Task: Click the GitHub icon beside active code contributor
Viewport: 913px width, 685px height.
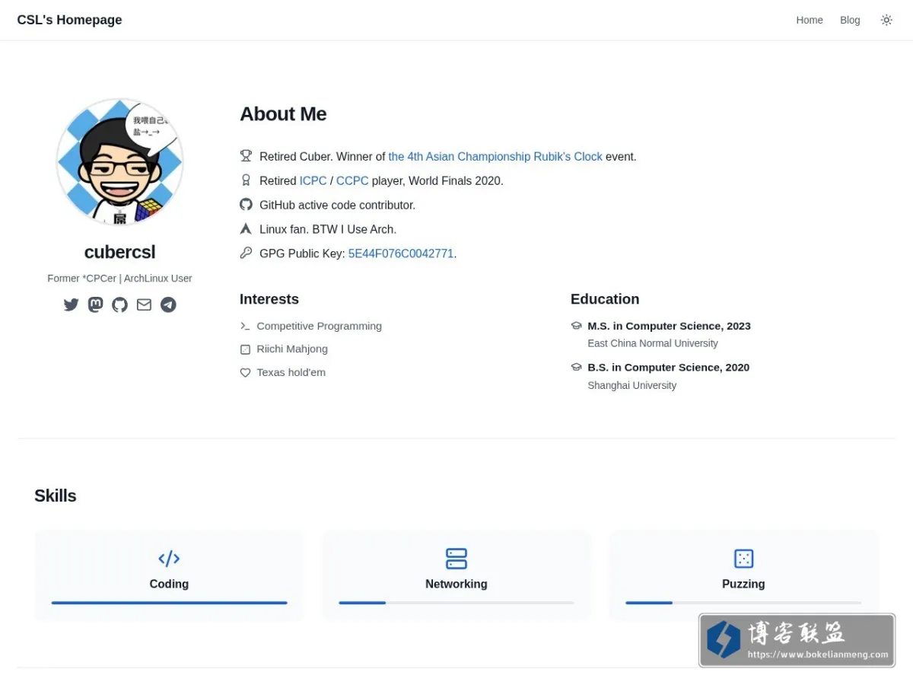Action: click(246, 205)
